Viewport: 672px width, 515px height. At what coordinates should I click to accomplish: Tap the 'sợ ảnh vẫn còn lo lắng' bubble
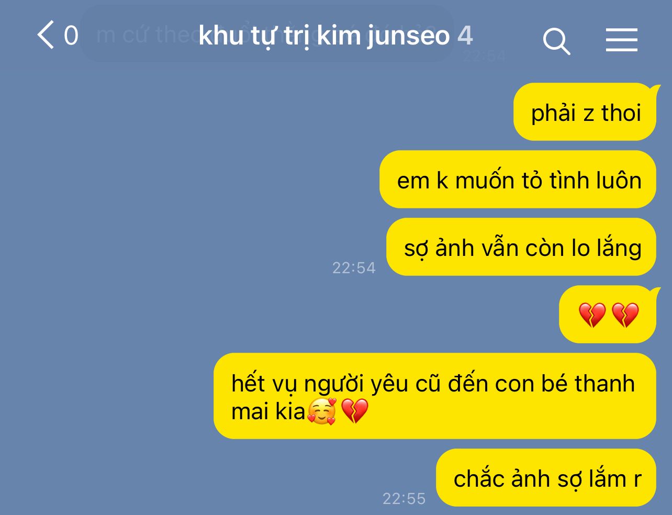pyautogui.click(x=521, y=247)
